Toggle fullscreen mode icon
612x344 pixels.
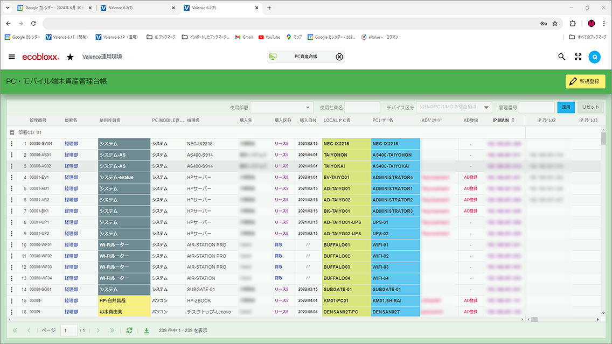[x=578, y=57]
